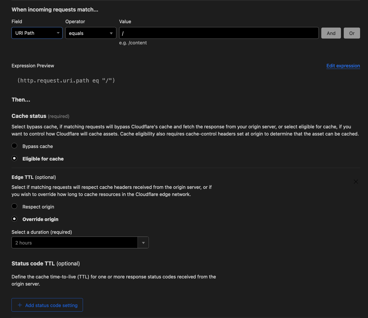Click the expression preview code text
The width and height of the screenshot is (368, 318).
click(66, 81)
